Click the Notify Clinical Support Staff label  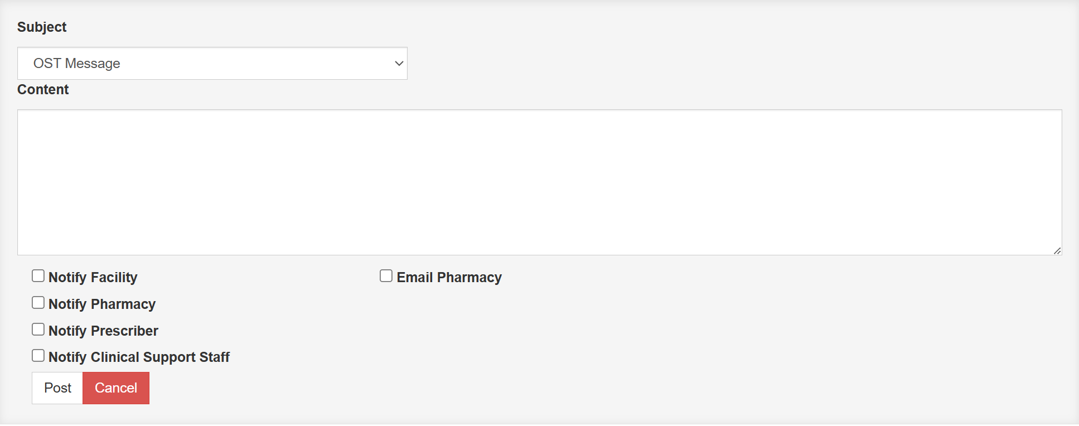pyautogui.click(x=139, y=357)
